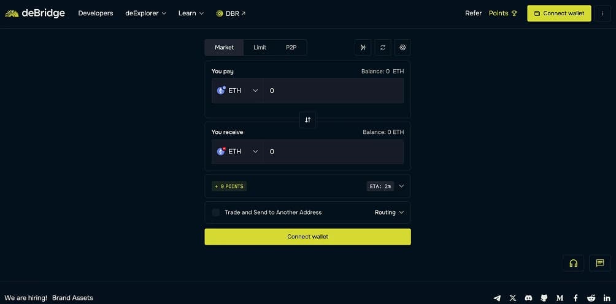Open LinkedIn footer icon

[x=607, y=298]
